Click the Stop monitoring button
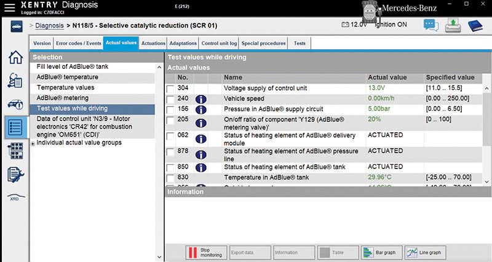 206,253
